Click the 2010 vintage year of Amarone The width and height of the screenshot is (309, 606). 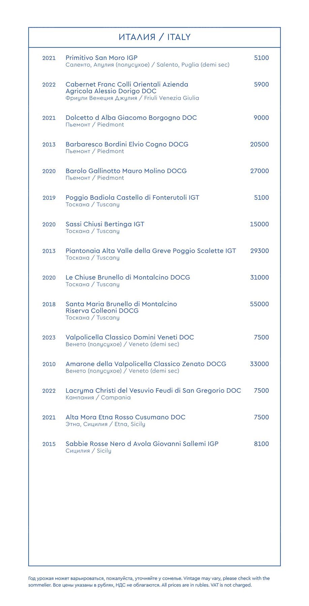(x=49, y=364)
